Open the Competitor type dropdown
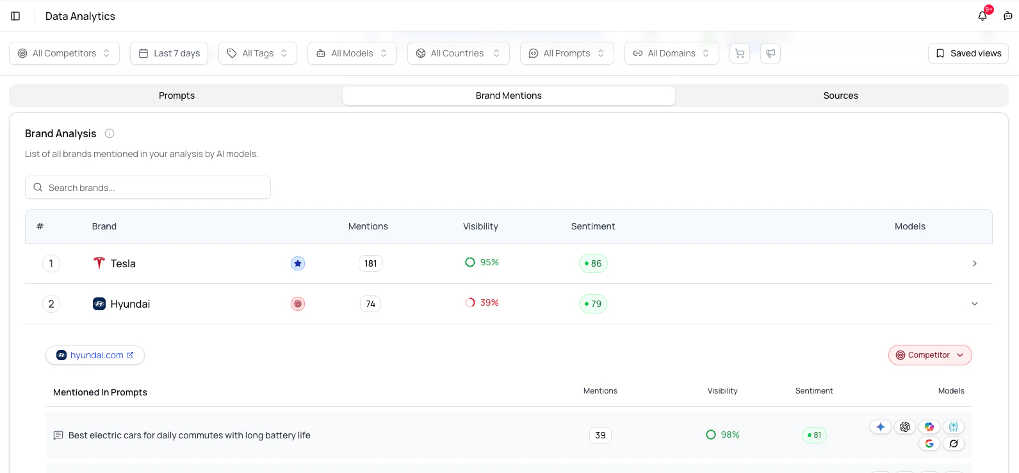Screen dimensions: 1019x473 pos(930,355)
